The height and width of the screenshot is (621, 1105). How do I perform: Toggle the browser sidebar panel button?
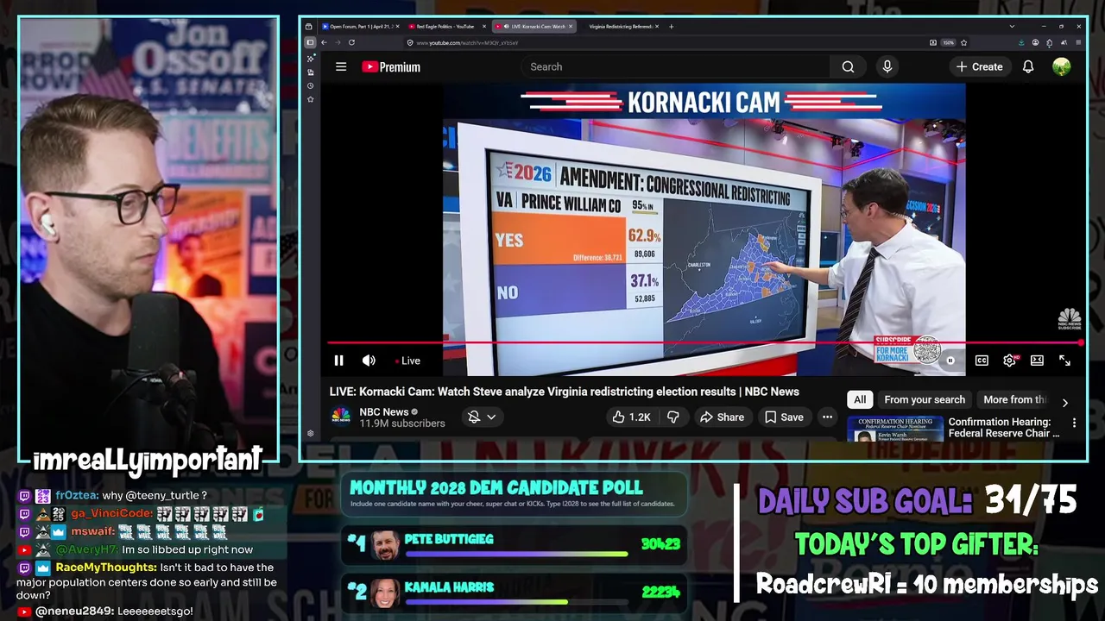(310, 42)
